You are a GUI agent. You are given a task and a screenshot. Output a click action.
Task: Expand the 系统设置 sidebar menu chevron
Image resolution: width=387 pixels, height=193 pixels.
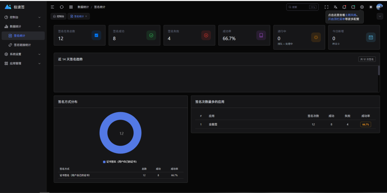tap(39, 54)
